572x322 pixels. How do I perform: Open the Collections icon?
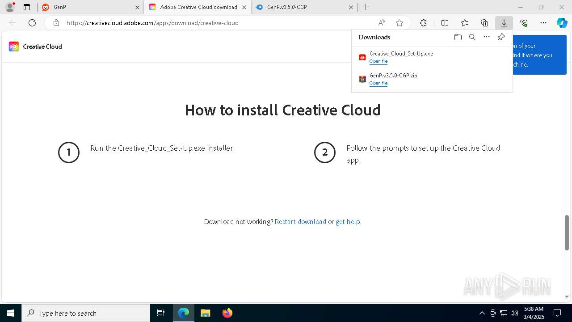coord(484,23)
